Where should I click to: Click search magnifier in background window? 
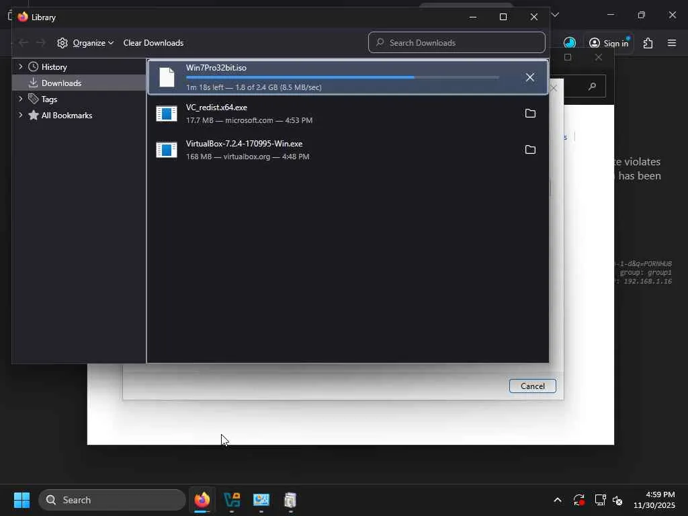tap(592, 86)
